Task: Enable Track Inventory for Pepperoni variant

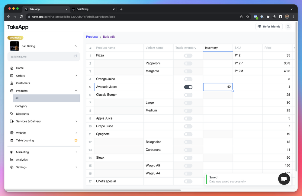Action: point(188,63)
